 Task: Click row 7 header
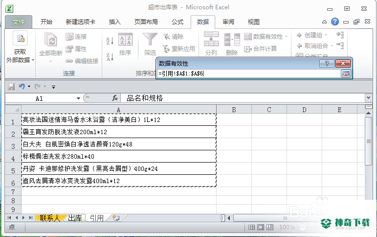coord(13,192)
